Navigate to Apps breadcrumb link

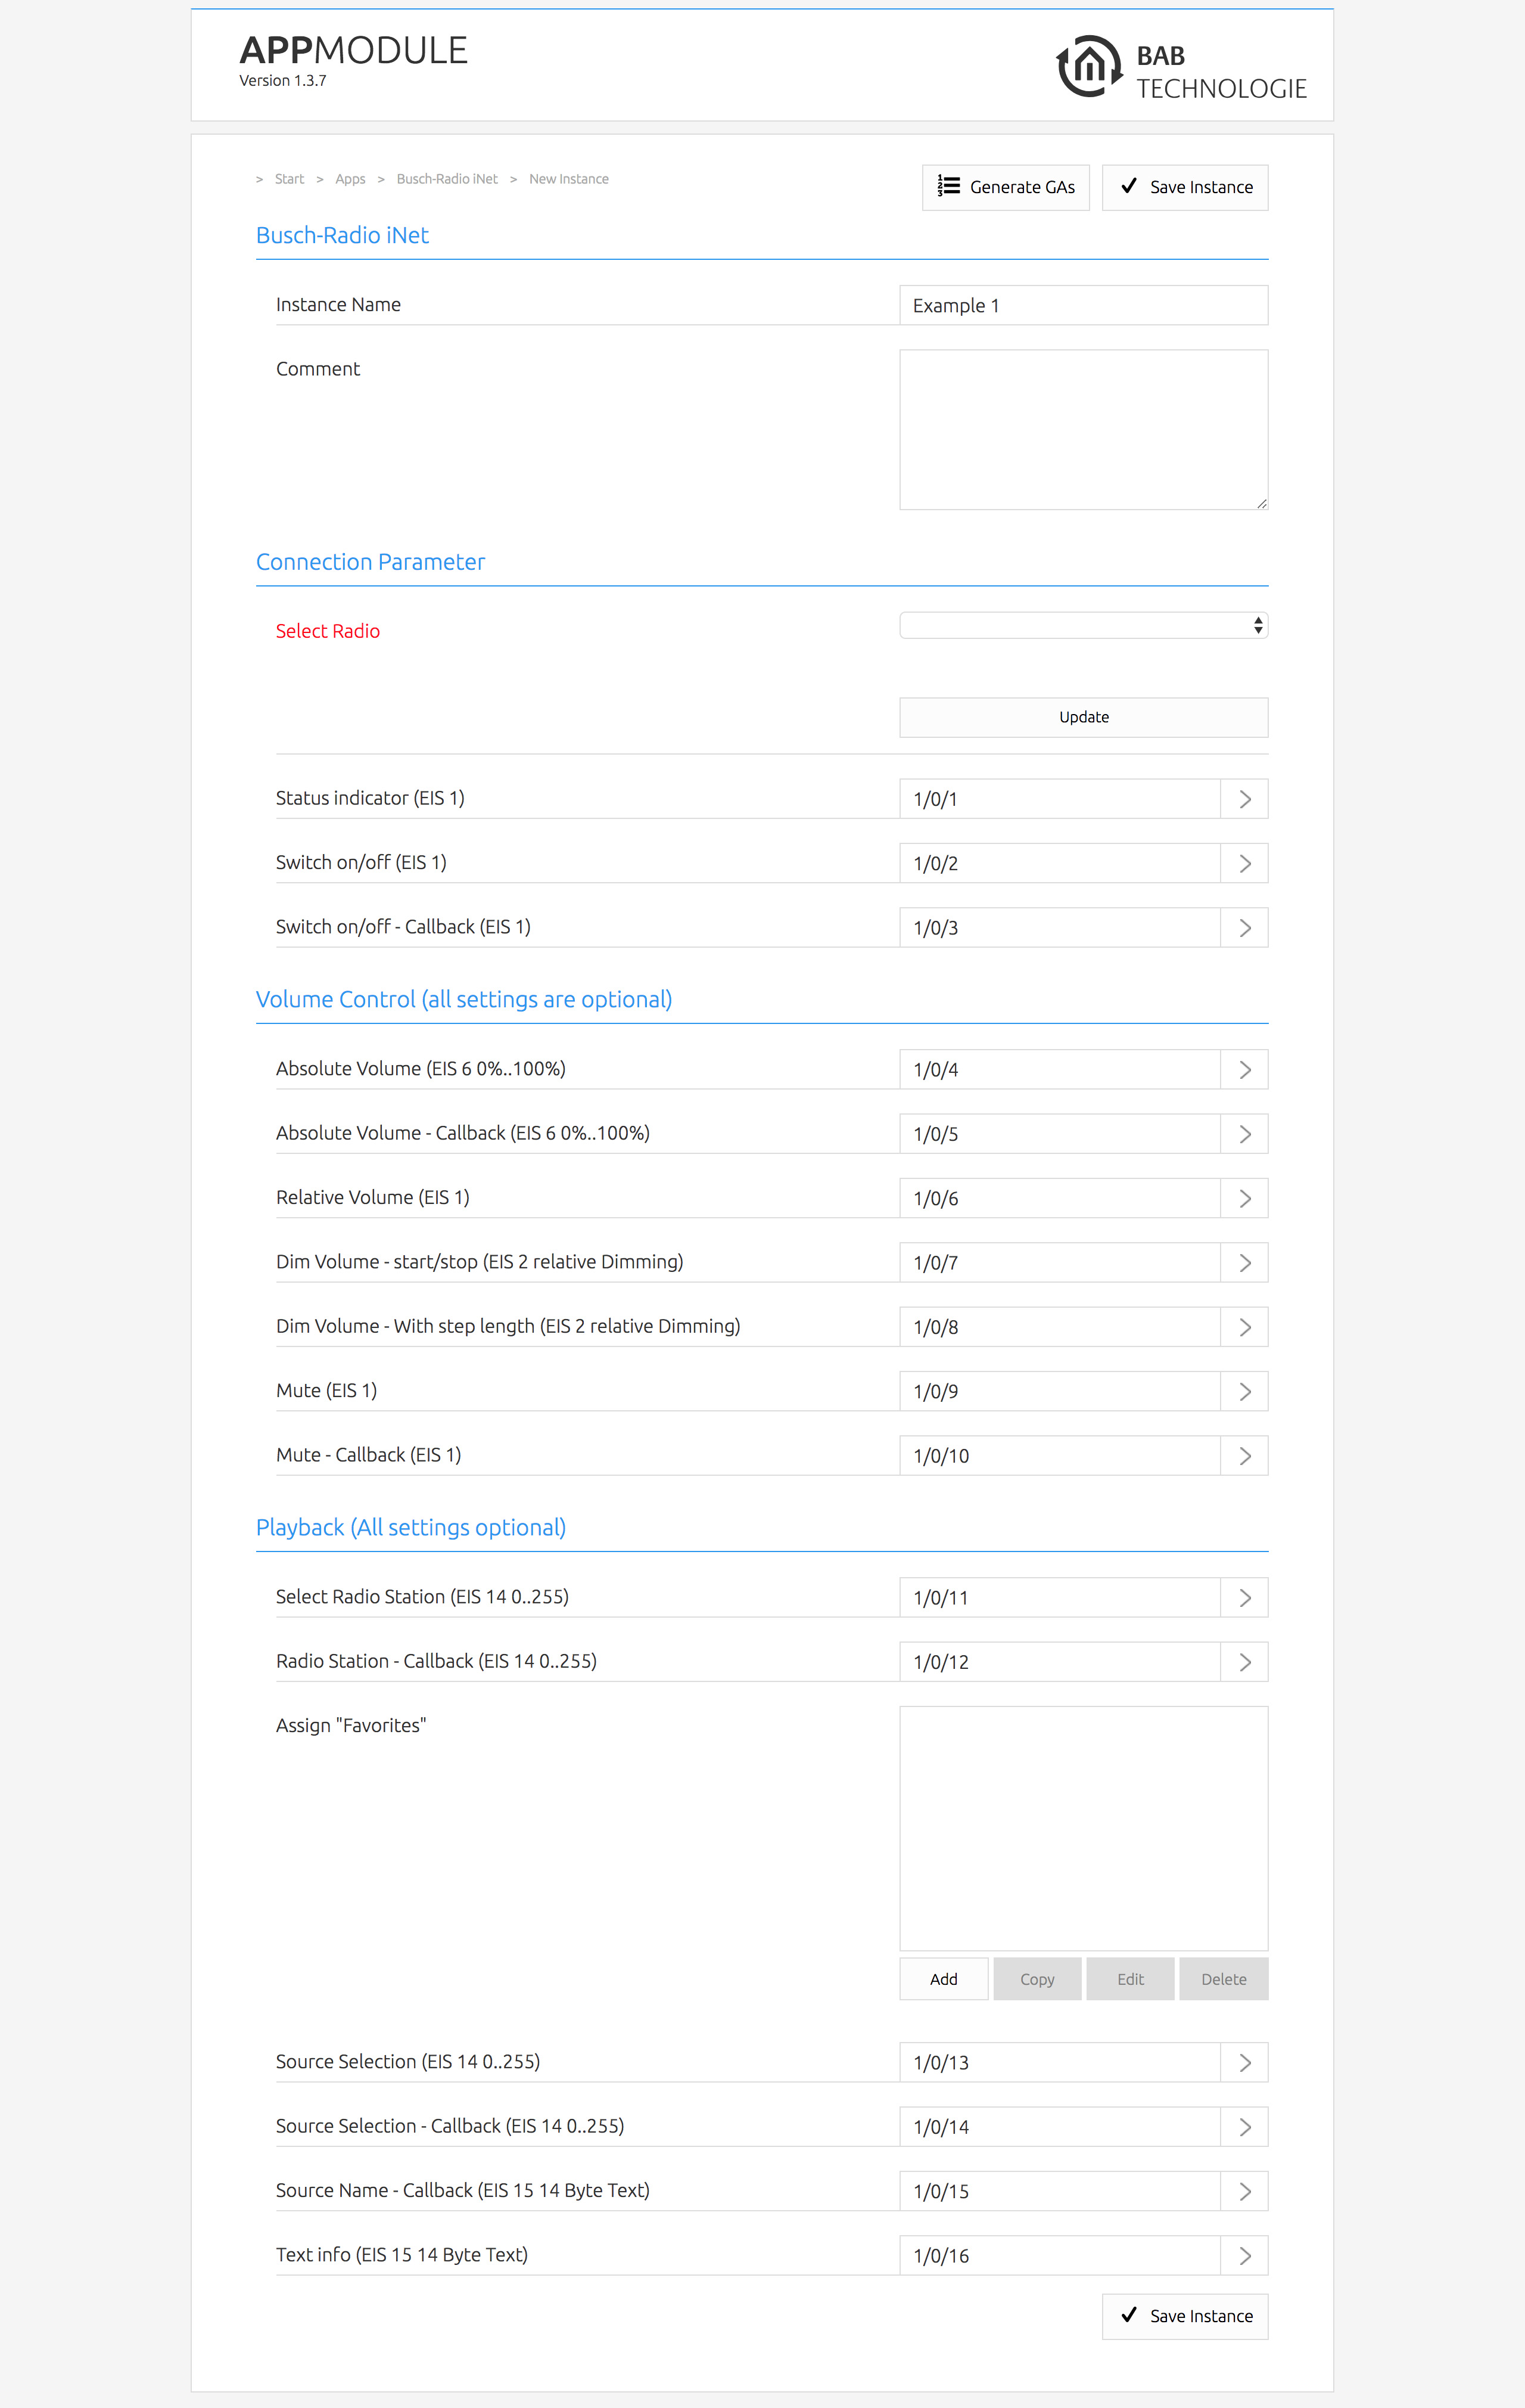[x=350, y=179]
